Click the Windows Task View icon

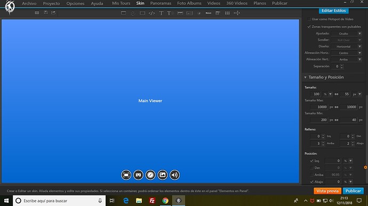tap(112, 201)
